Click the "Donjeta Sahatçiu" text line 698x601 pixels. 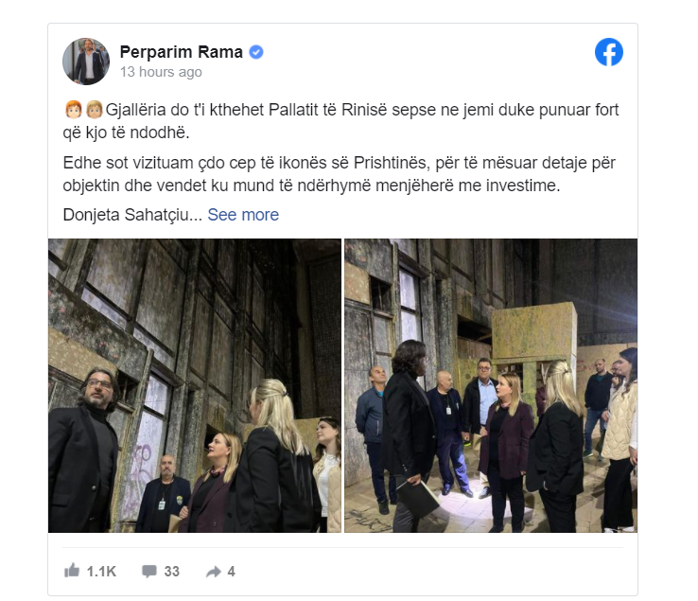(x=132, y=215)
